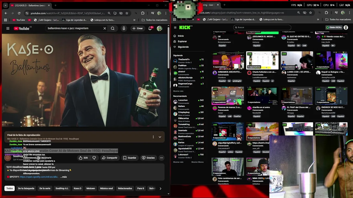Open ARMAMOS ARCHIVITO stream thumbnail
The image size is (353, 198).
coord(228,60)
